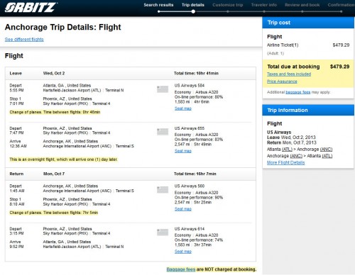Click airline flag icon for US Airways 614
This screenshot has height=275, width=355.
pyautogui.click(x=163, y=232)
